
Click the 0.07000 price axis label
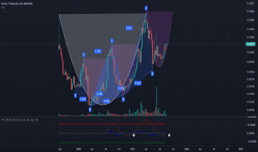tap(251, 53)
